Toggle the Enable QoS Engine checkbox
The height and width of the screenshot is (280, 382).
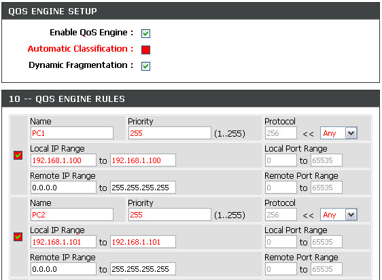pos(145,33)
